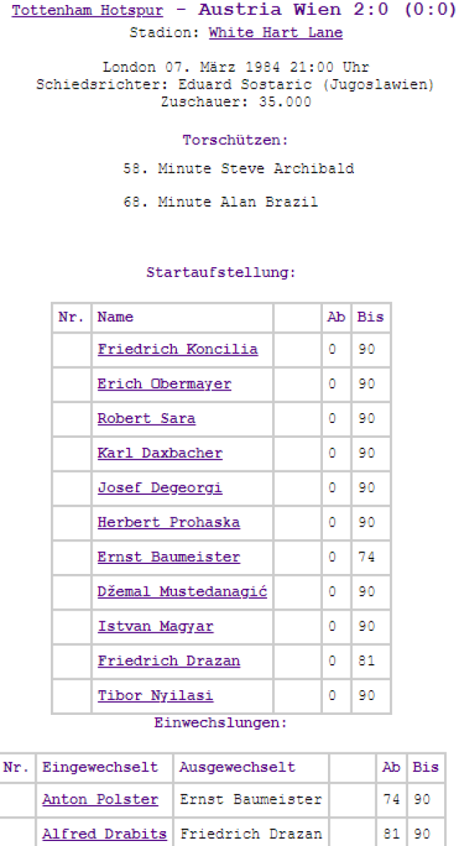Follow the White Hart Lane stadium link
459x846 pixels.
coord(276,33)
